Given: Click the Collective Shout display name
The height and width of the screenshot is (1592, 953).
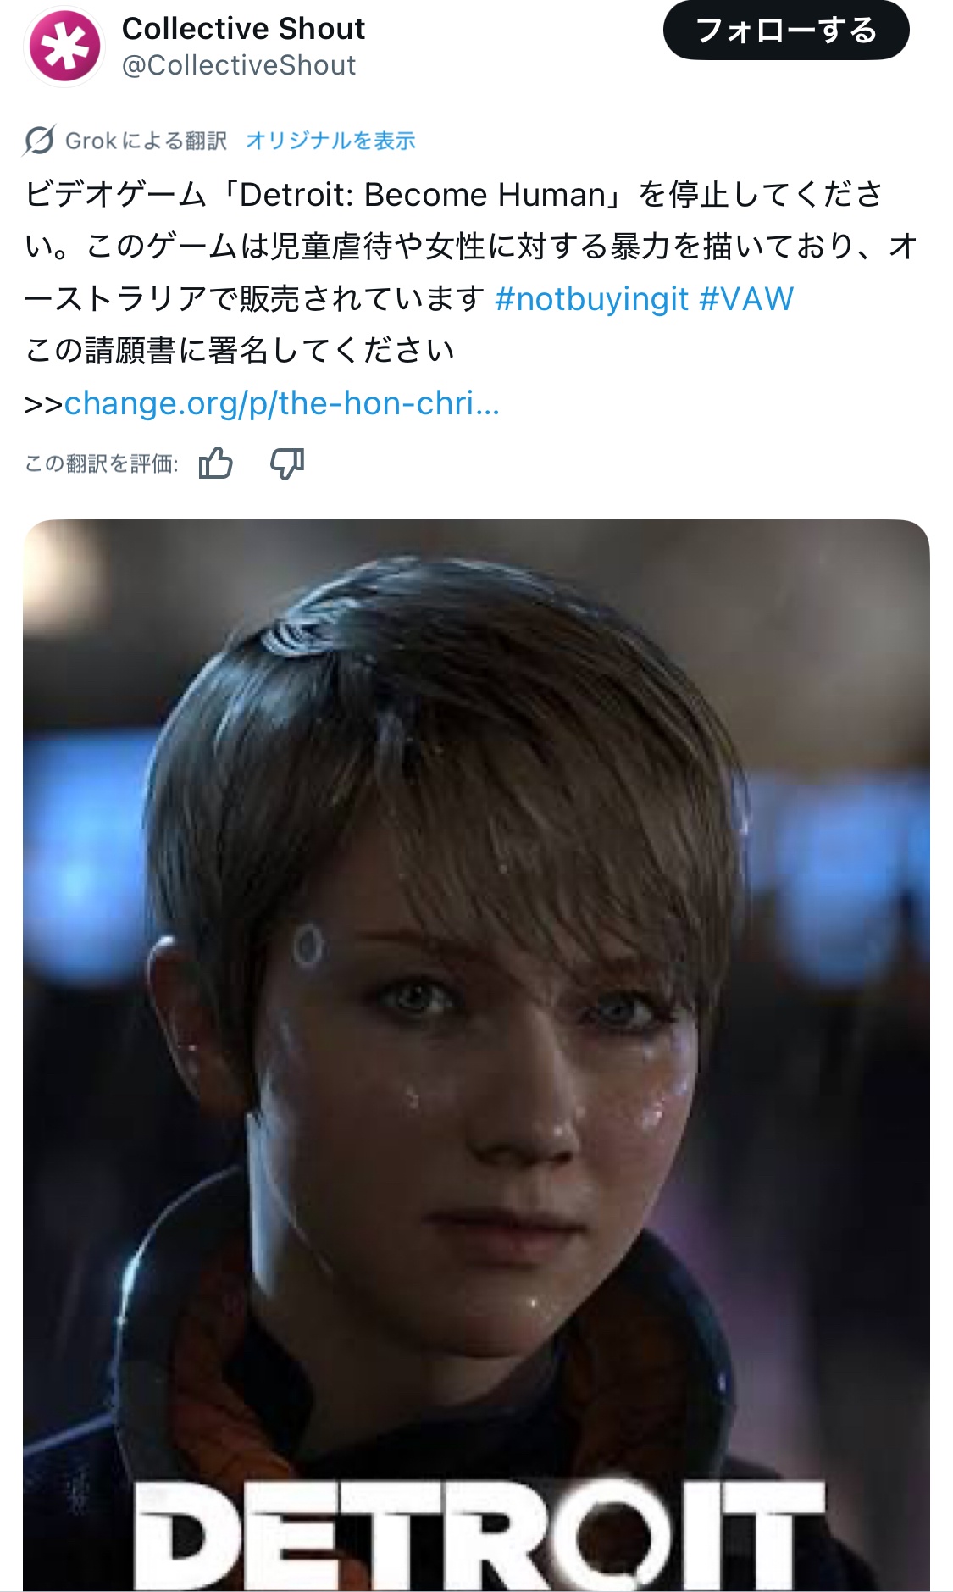Looking at the screenshot, I should [244, 29].
